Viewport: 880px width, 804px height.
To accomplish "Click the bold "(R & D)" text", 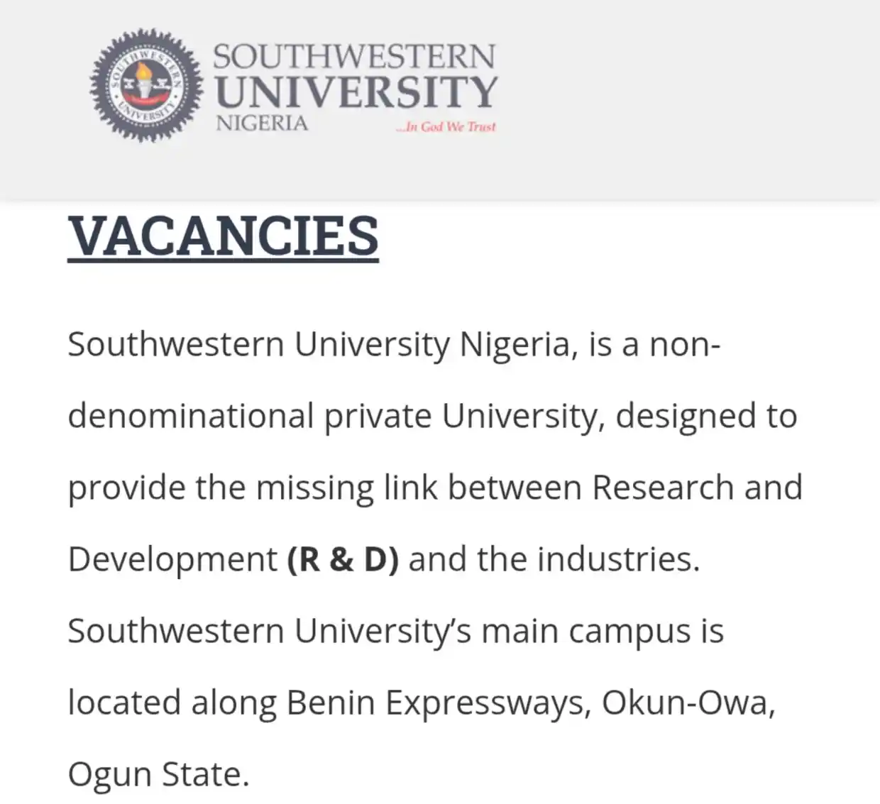I will coord(343,559).
